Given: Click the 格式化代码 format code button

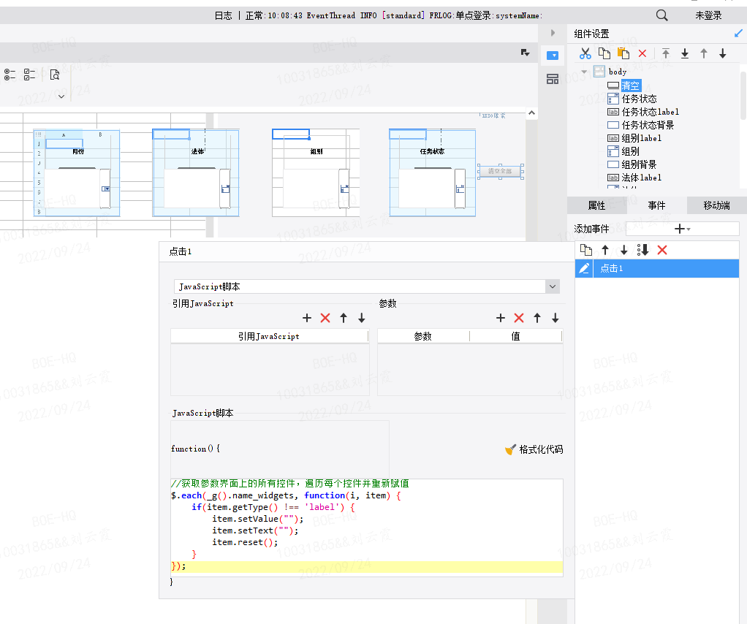Looking at the screenshot, I should tap(534, 449).
